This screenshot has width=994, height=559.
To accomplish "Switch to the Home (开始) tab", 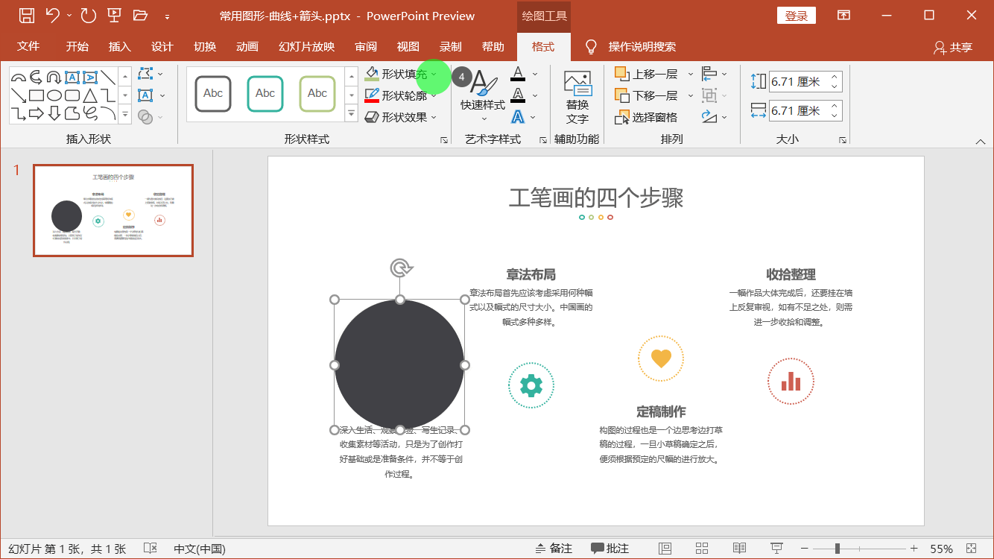I will click(77, 46).
